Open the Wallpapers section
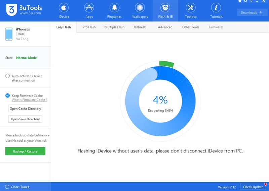Screen dimensions: 269x191 140,11
